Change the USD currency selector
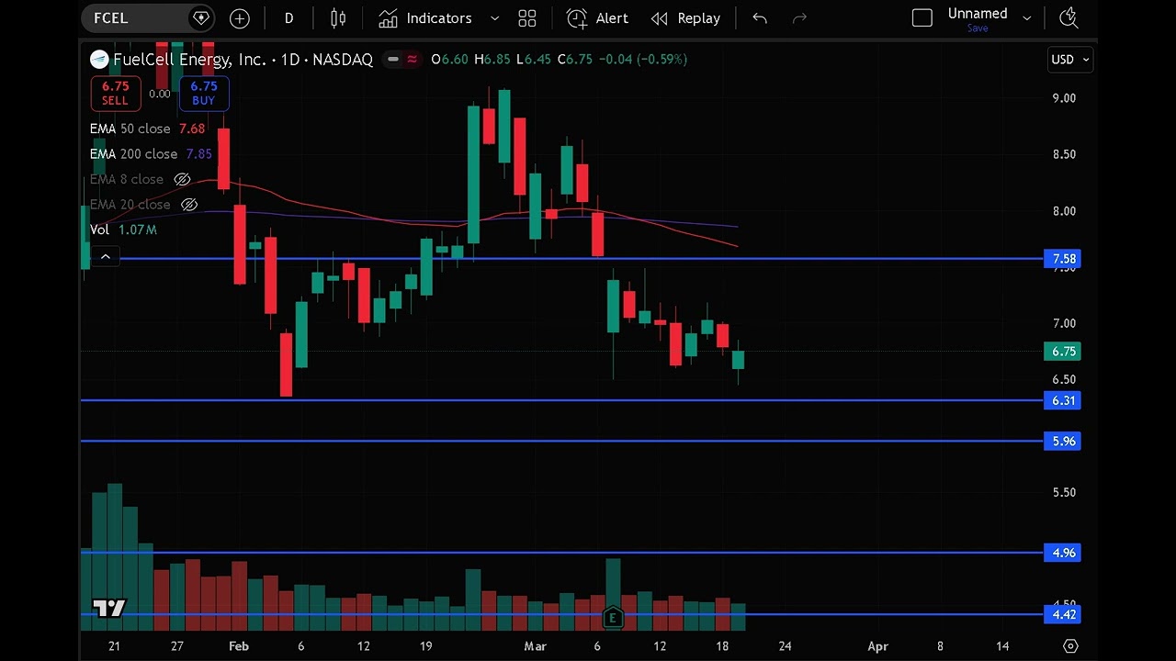Screen dimensions: 1176x661 click(x=1070, y=60)
